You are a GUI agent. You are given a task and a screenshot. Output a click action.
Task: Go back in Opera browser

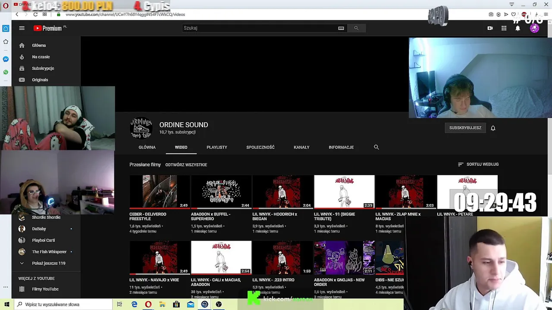17,14
